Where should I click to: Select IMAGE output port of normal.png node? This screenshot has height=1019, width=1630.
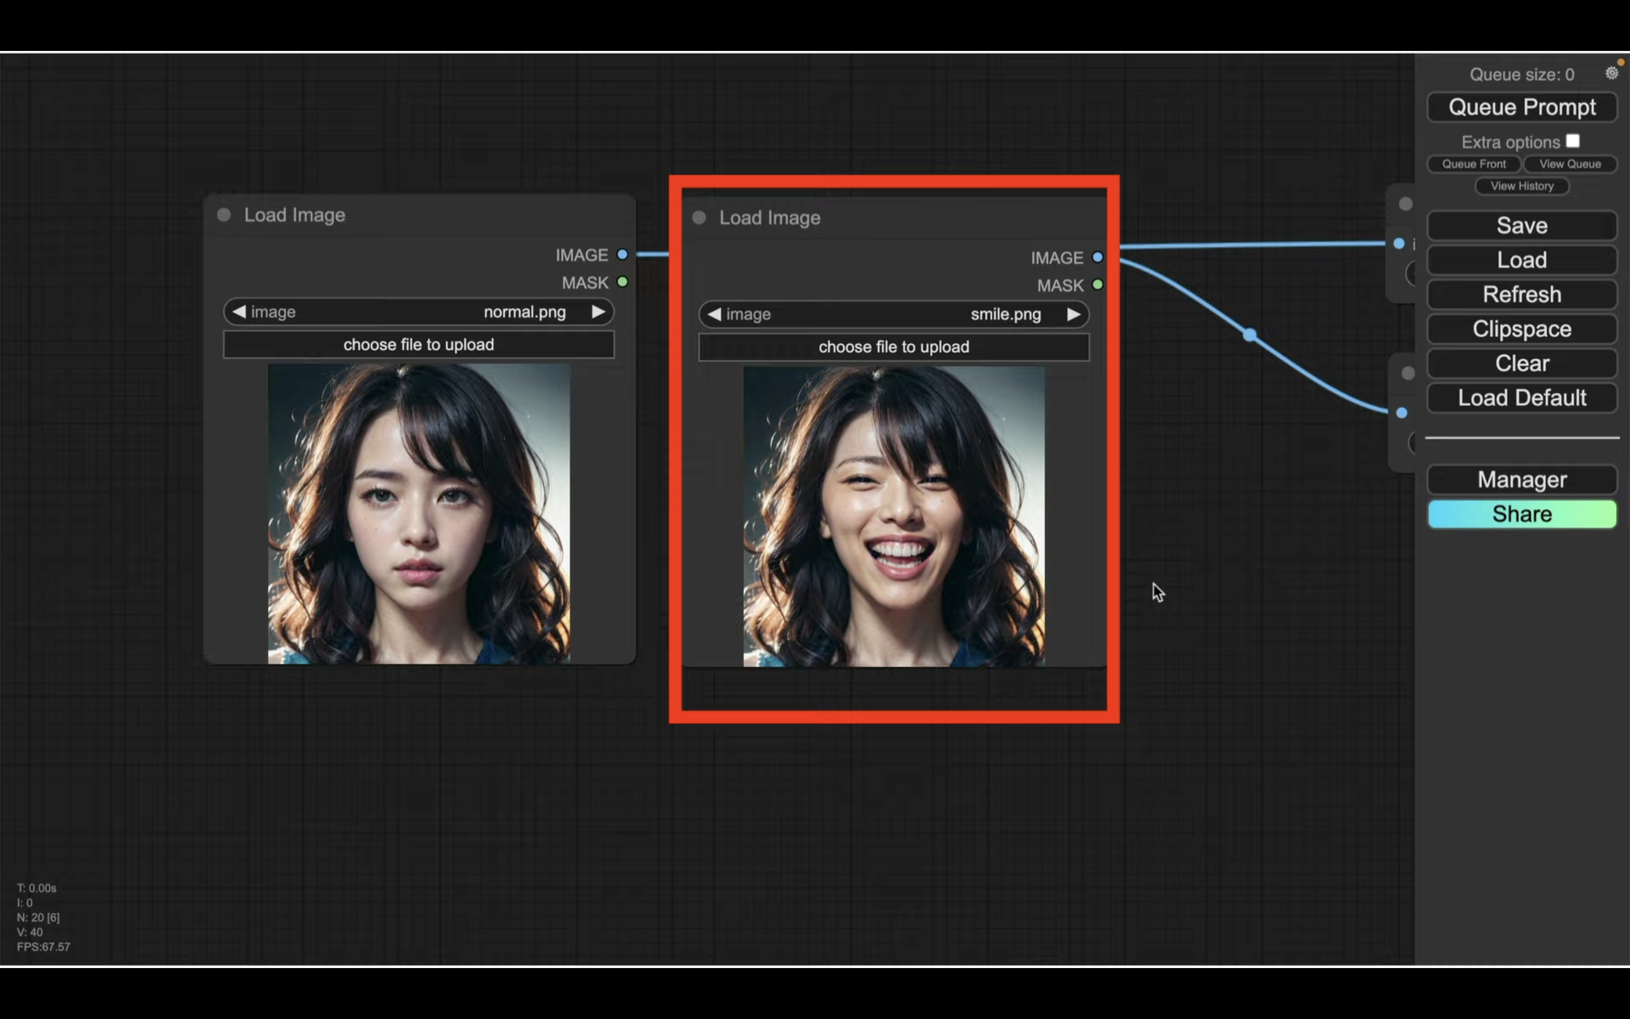(x=623, y=255)
